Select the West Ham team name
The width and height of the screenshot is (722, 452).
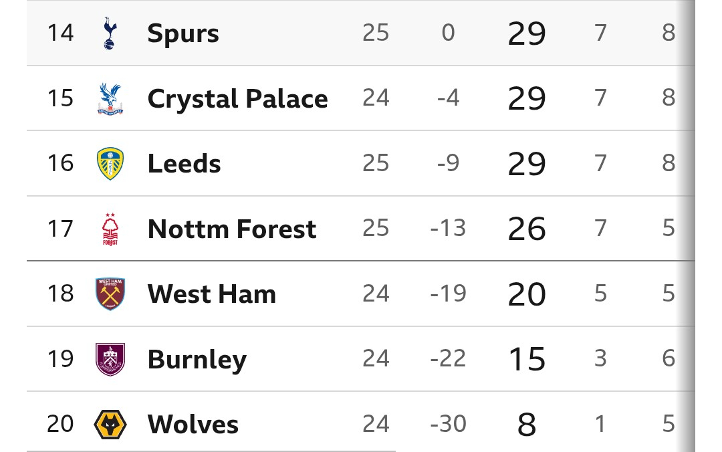(x=211, y=294)
